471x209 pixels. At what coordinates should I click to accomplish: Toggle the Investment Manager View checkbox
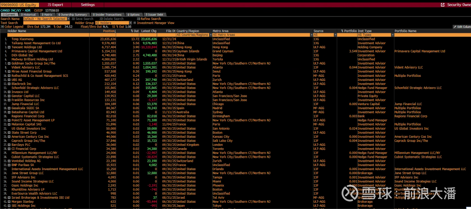pyautogui.click(x=135, y=23)
